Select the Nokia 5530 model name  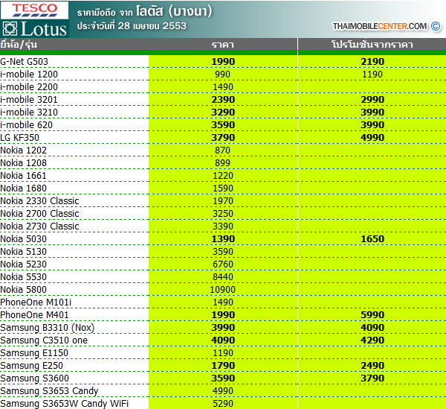point(23,276)
